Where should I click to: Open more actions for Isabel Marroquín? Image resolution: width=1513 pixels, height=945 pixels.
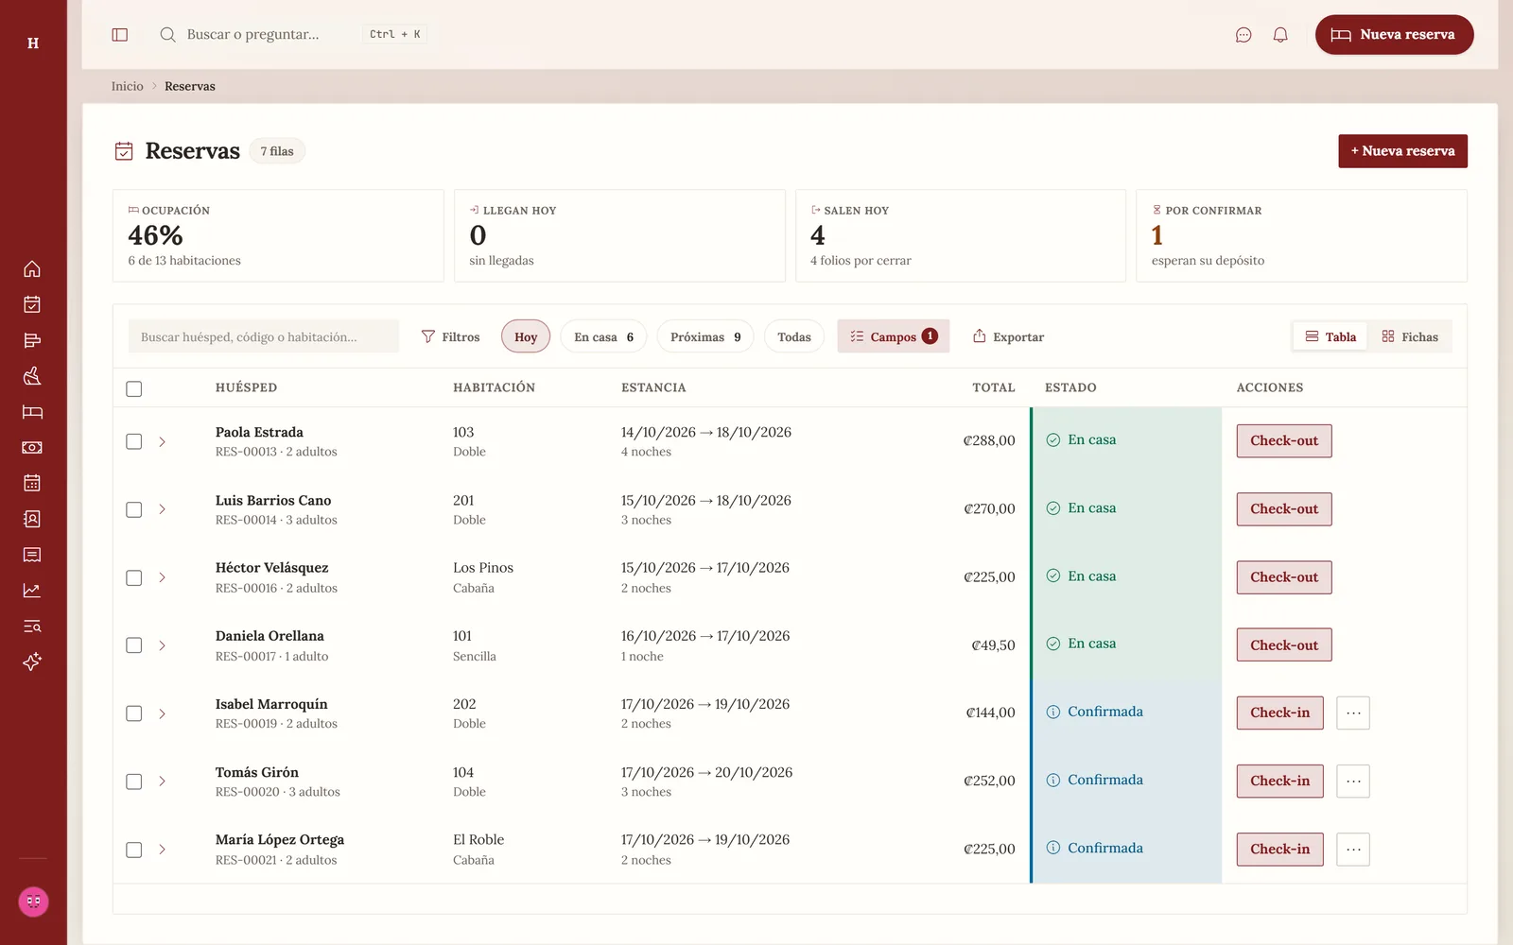(x=1353, y=713)
